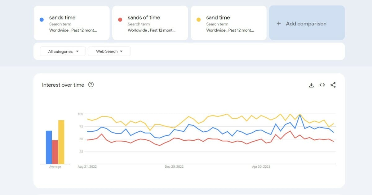Open the Web Search dropdown
372x195 pixels.
[x=109, y=51]
